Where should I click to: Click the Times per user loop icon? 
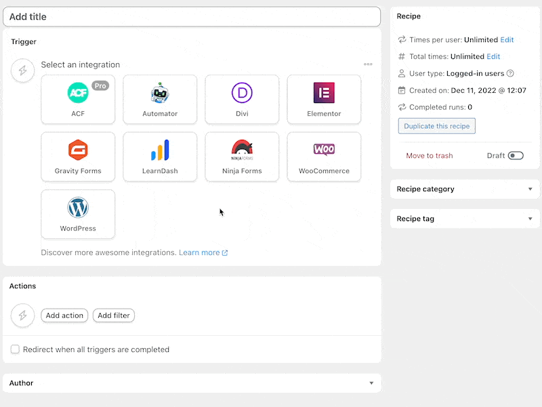(402, 40)
